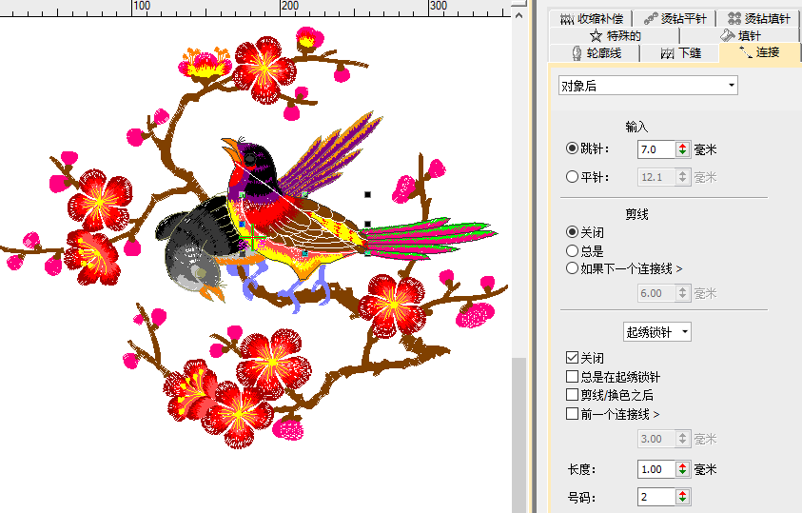Enable 总是在起绣锁针 checkbox
The image size is (802, 513).
pos(572,377)
